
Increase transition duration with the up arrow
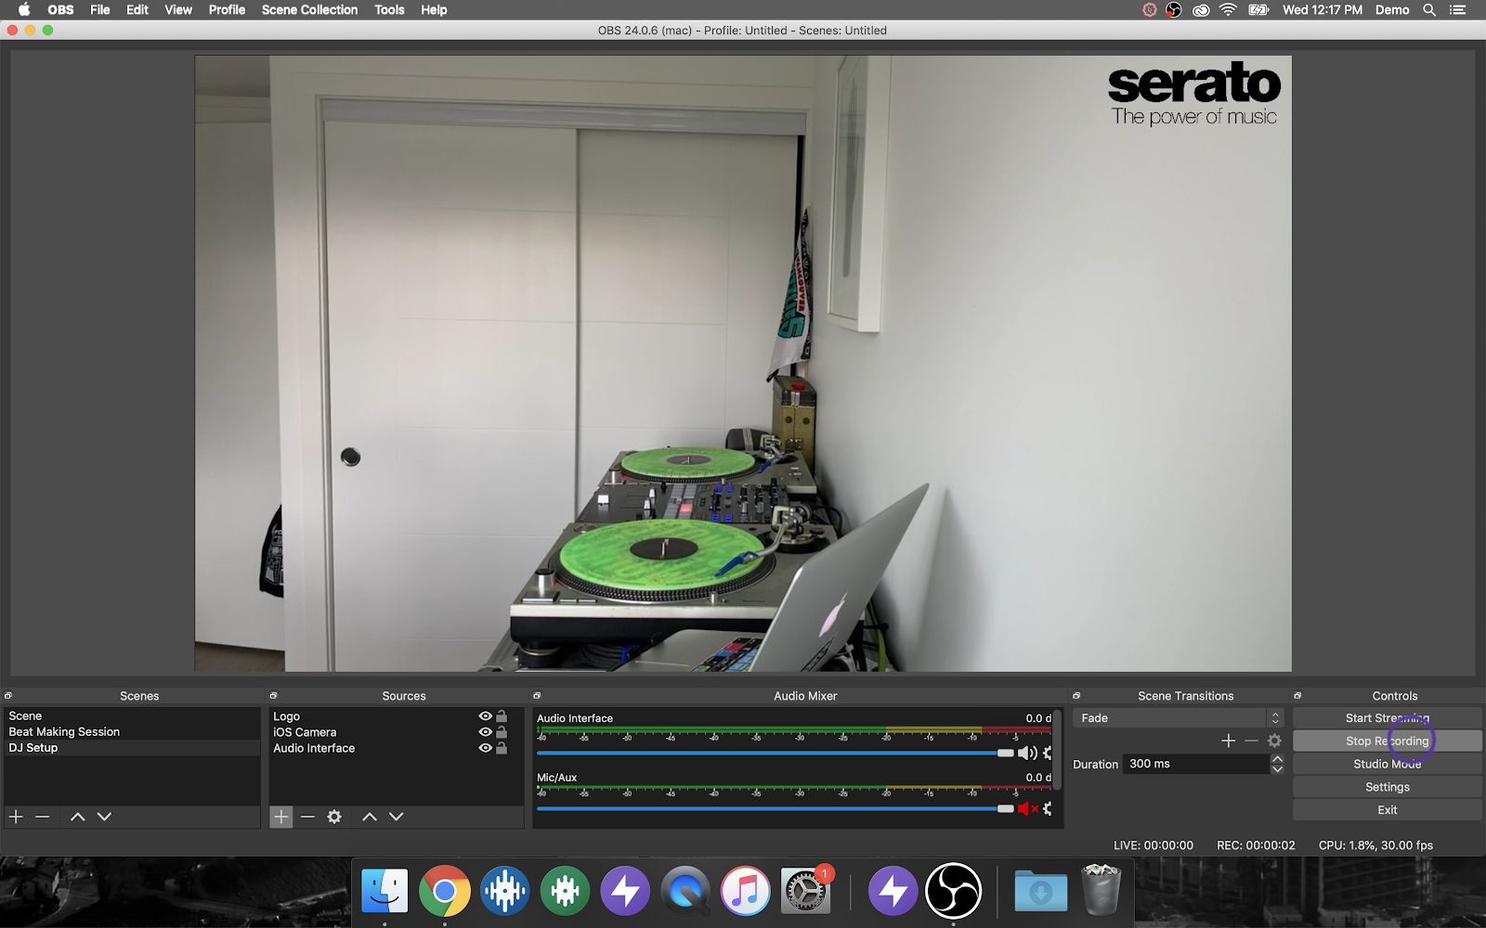tap(1277, 759)
